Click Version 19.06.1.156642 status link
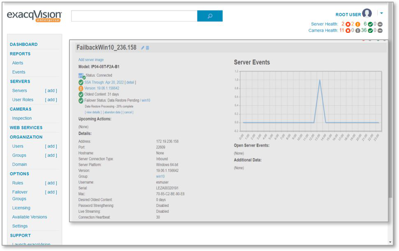 click(x=102, y=89)
